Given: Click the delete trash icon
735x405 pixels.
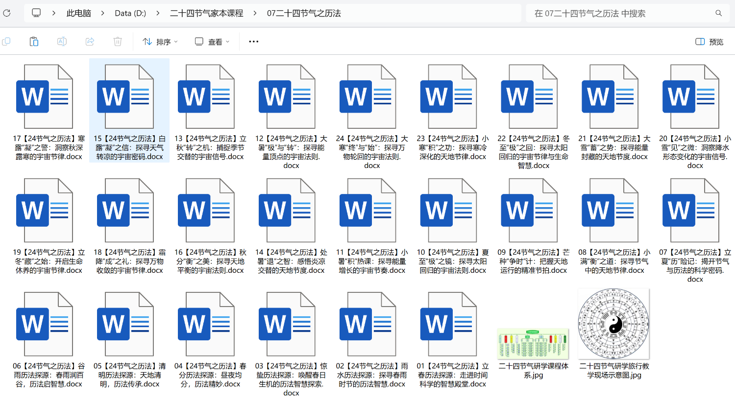Looking at the screenshot, I should point(118,42).
